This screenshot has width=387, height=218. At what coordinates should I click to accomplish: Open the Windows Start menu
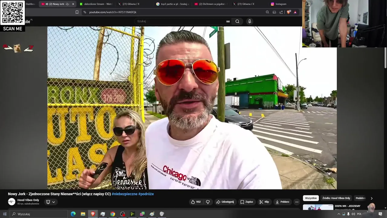pyautogui.click(x=5, y=214)
